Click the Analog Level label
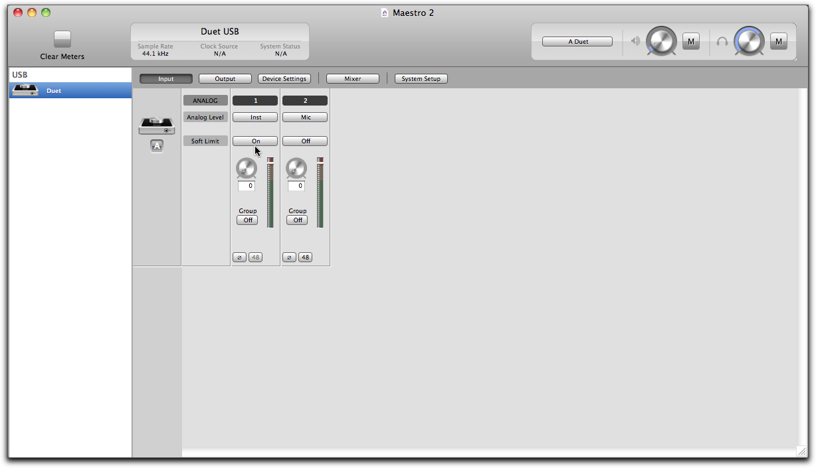 pos(205,117)
